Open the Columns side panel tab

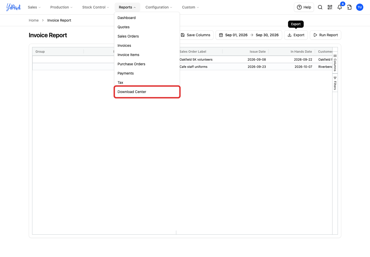[x=335, y=63]
